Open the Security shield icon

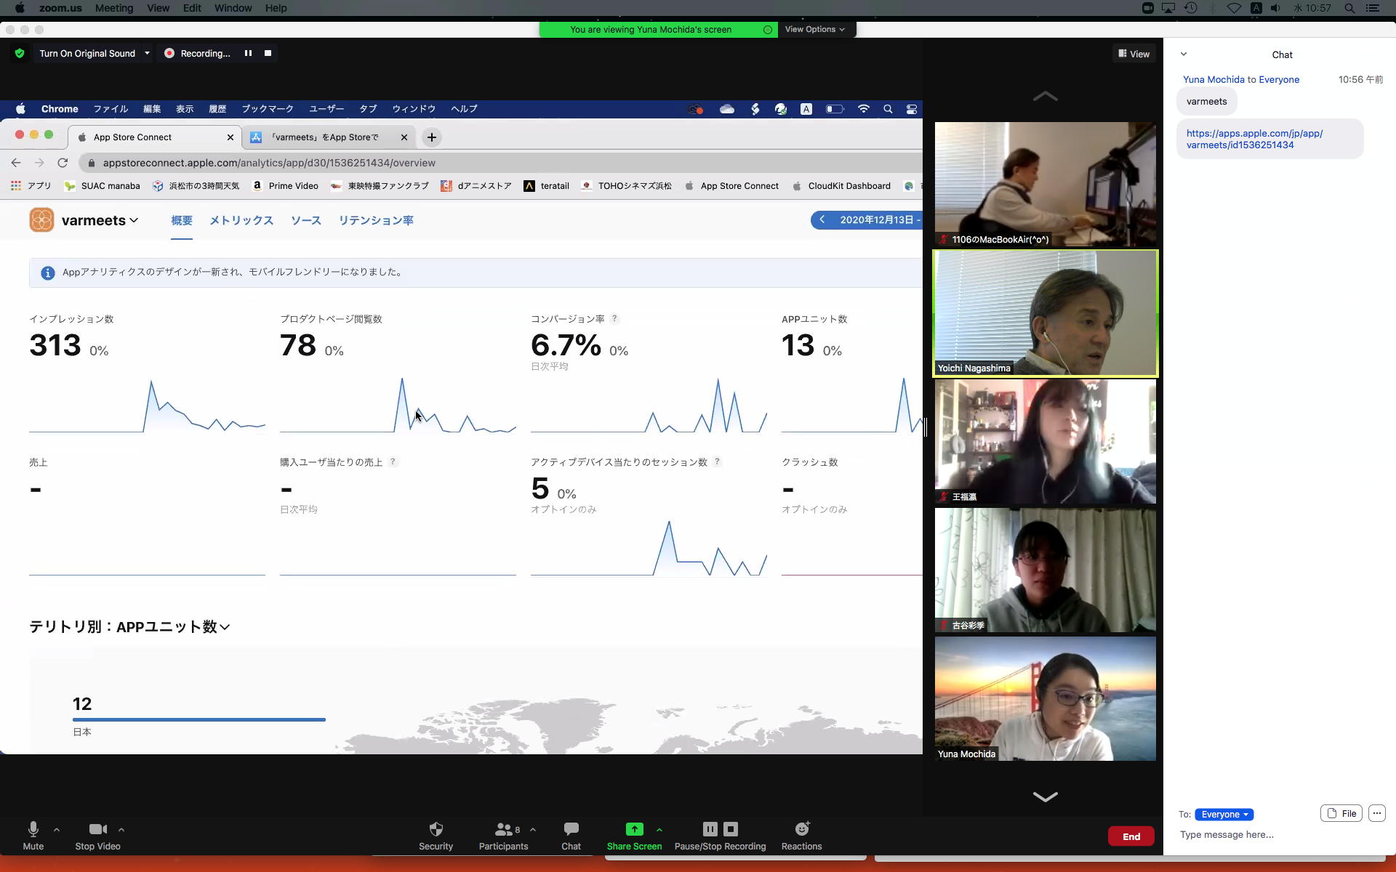pyautogui.click(x=436, y=830)
